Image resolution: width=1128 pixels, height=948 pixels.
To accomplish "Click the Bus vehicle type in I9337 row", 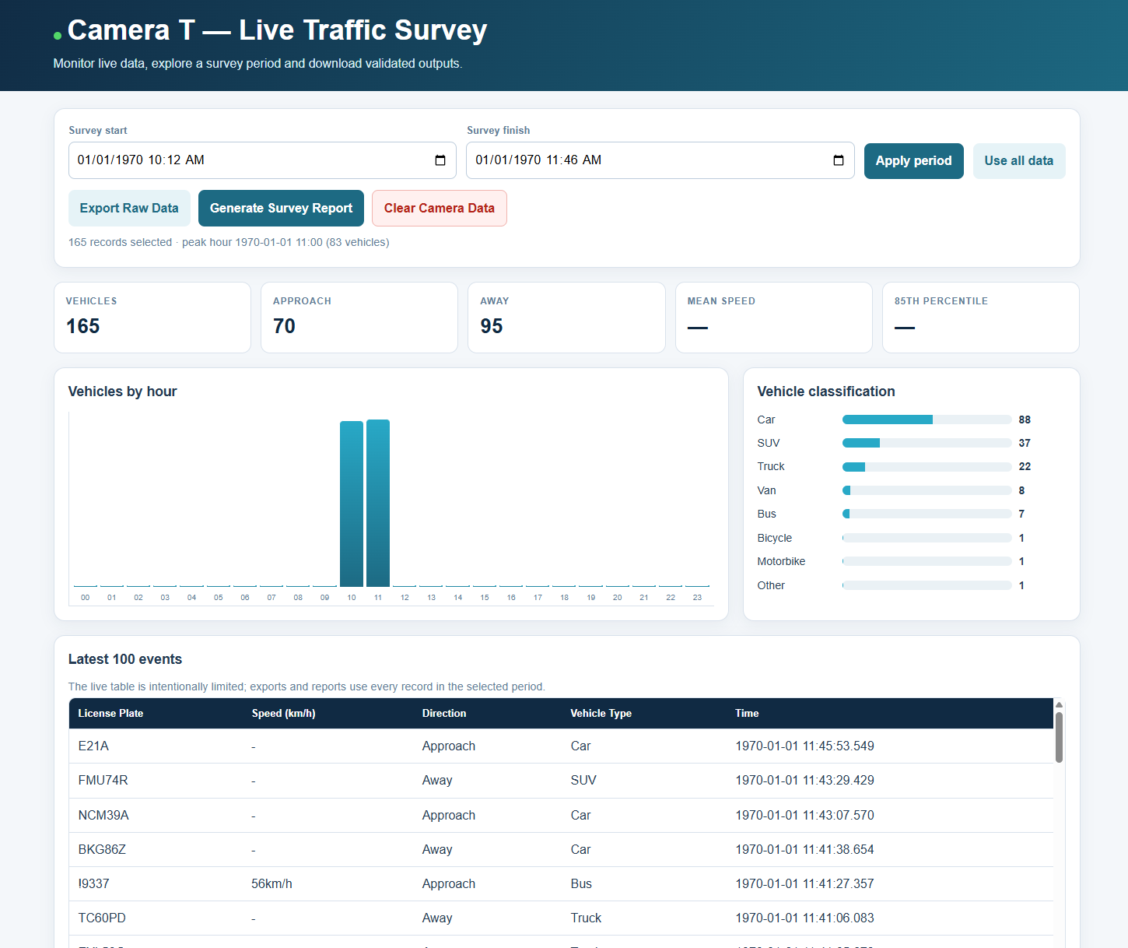I will tap(581, 884).
